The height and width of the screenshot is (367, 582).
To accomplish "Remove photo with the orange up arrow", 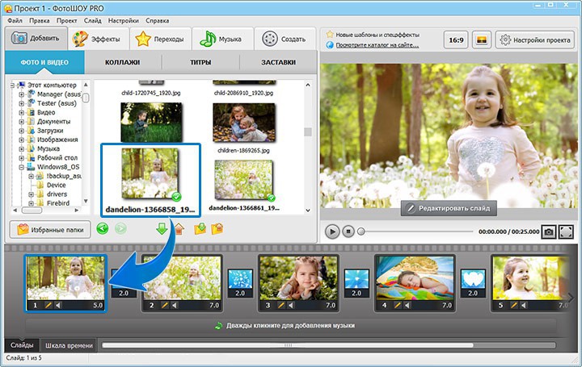I will (x=179, y=229).
